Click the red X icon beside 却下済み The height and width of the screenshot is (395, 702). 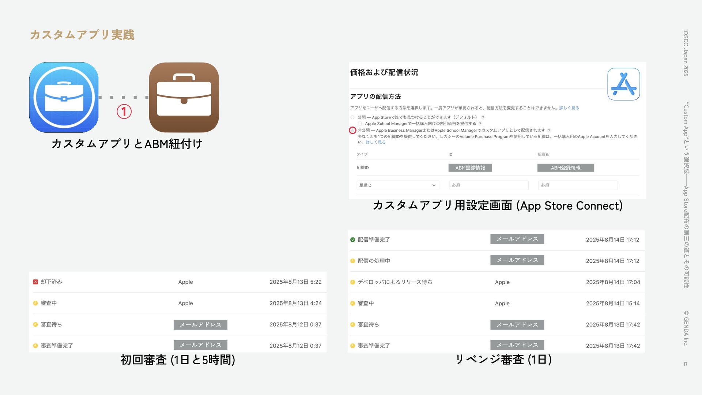[x=35, y=282]
